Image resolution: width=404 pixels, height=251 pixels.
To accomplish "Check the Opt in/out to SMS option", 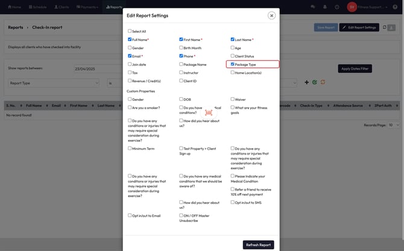I will tap(233, 203).
